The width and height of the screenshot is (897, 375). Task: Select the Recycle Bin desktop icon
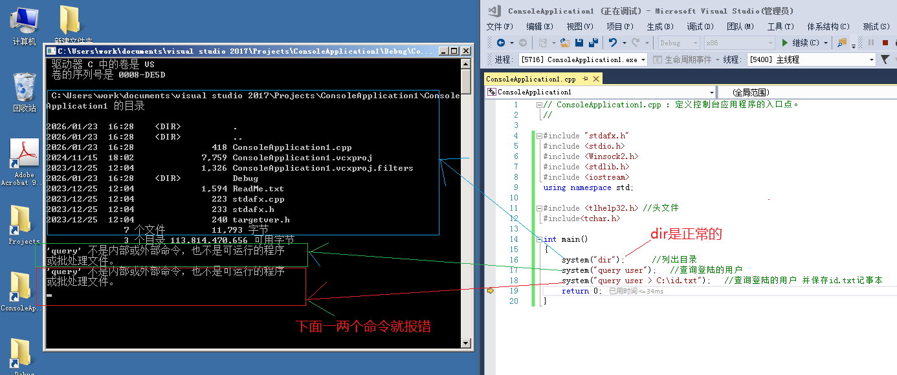point(24,92)
